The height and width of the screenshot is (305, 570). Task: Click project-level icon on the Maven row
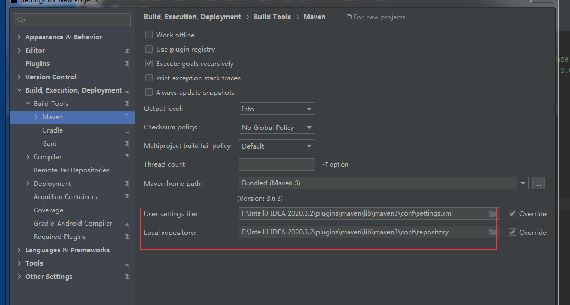[x=127, y=117]
